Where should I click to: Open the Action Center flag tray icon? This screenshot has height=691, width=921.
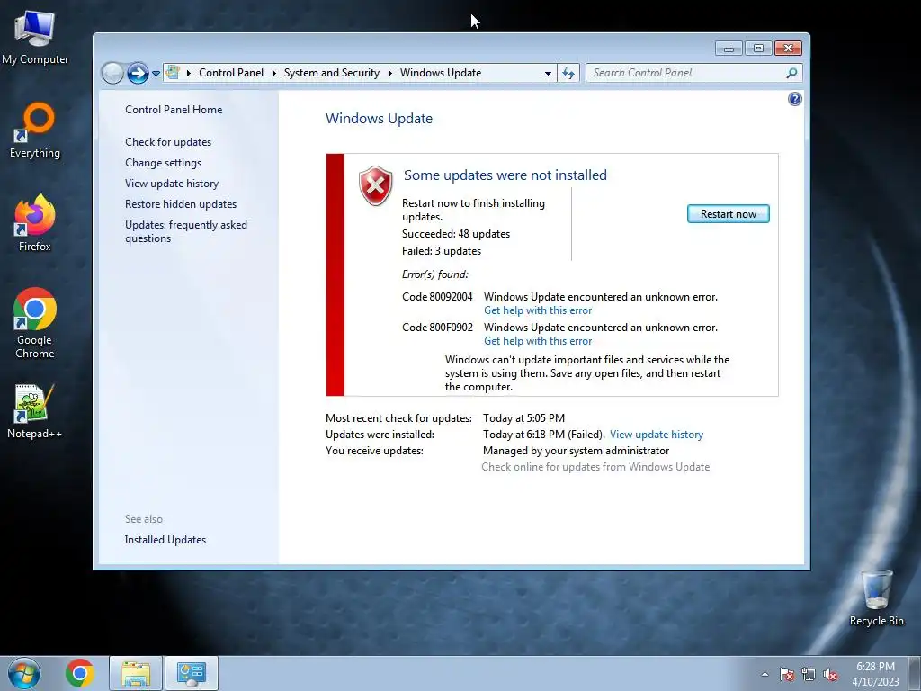[787, 674]
